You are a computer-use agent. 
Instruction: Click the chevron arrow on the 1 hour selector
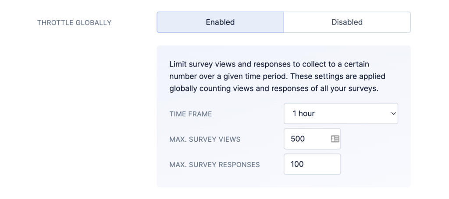[393, 114]
